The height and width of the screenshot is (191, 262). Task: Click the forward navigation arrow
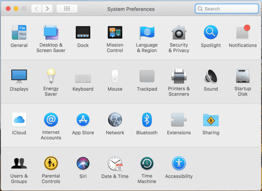(x=47, y=9)
